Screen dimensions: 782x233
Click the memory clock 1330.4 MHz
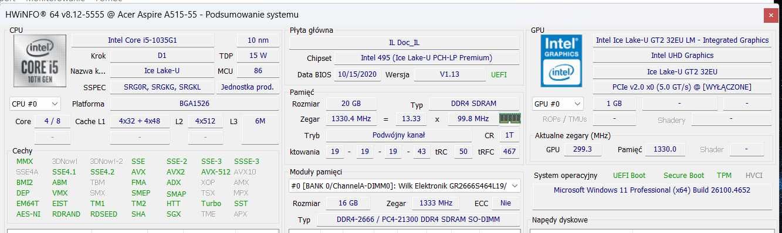click(351, 119)
